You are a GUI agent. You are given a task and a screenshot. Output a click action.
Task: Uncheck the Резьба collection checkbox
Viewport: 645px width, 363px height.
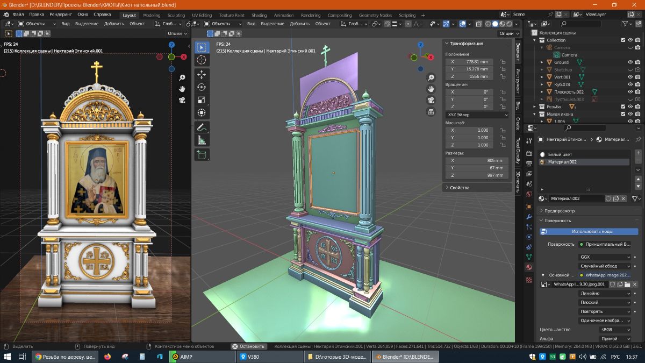(622, 106)
